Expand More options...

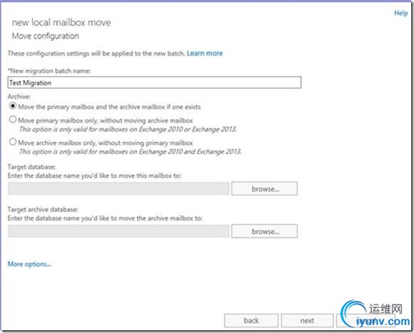(x=29, y=264)
